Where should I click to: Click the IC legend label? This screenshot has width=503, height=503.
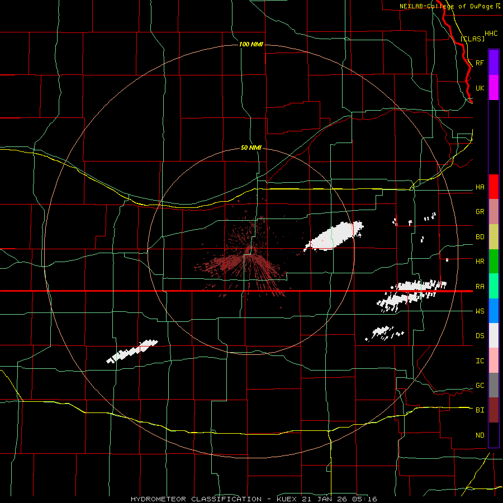(x=480, y=361)
